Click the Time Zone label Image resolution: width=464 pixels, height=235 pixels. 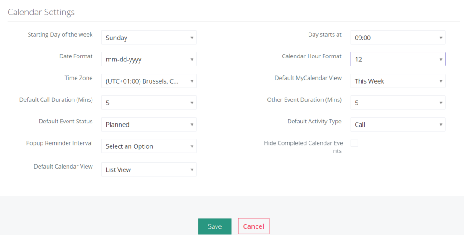78,78
